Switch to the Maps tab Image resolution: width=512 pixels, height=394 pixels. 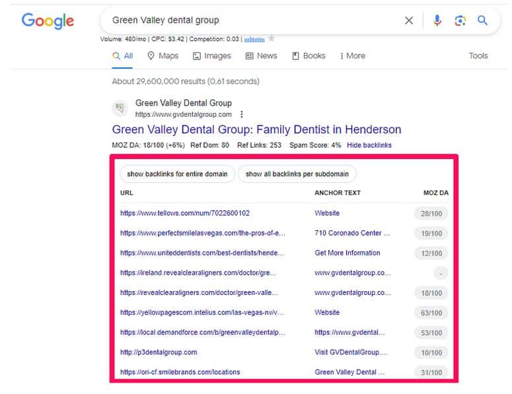(163, 56)
